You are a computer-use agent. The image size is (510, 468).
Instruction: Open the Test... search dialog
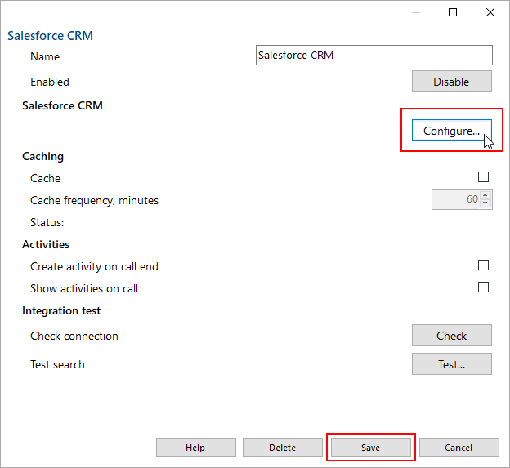point(451,364)
